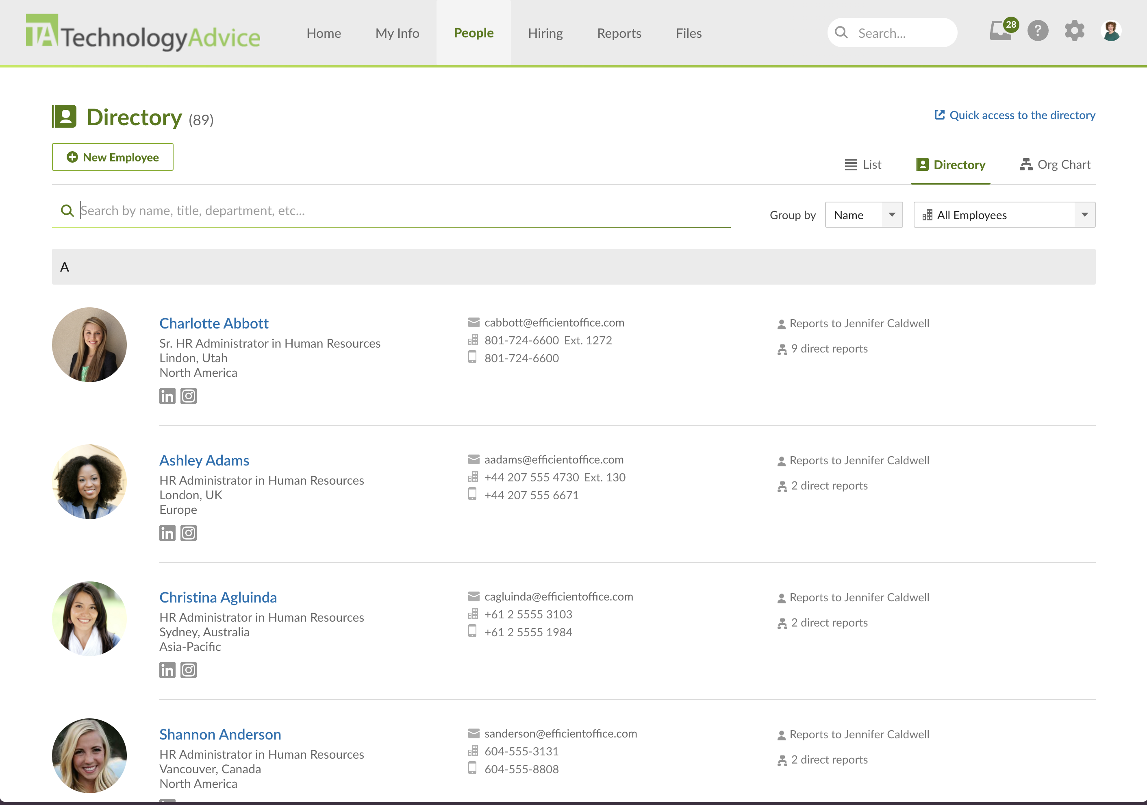Open the Files nav item

[x=689, y=33]
